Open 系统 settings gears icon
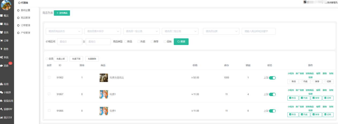The height and width of the screenshot is (124, 338). [2, 57]
